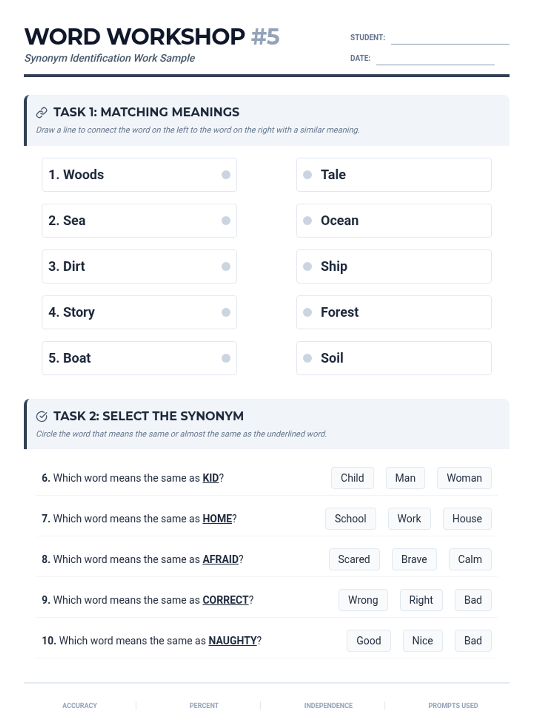Choose the Child answer for question 6
This screenshot has width=533, height=710.
click(352, 478)
